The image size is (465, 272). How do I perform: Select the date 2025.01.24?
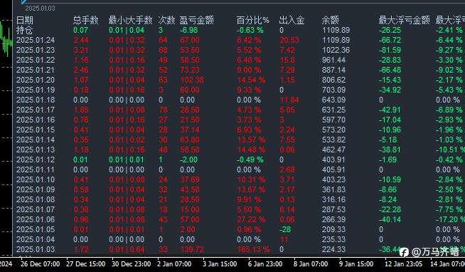(36, 40)
